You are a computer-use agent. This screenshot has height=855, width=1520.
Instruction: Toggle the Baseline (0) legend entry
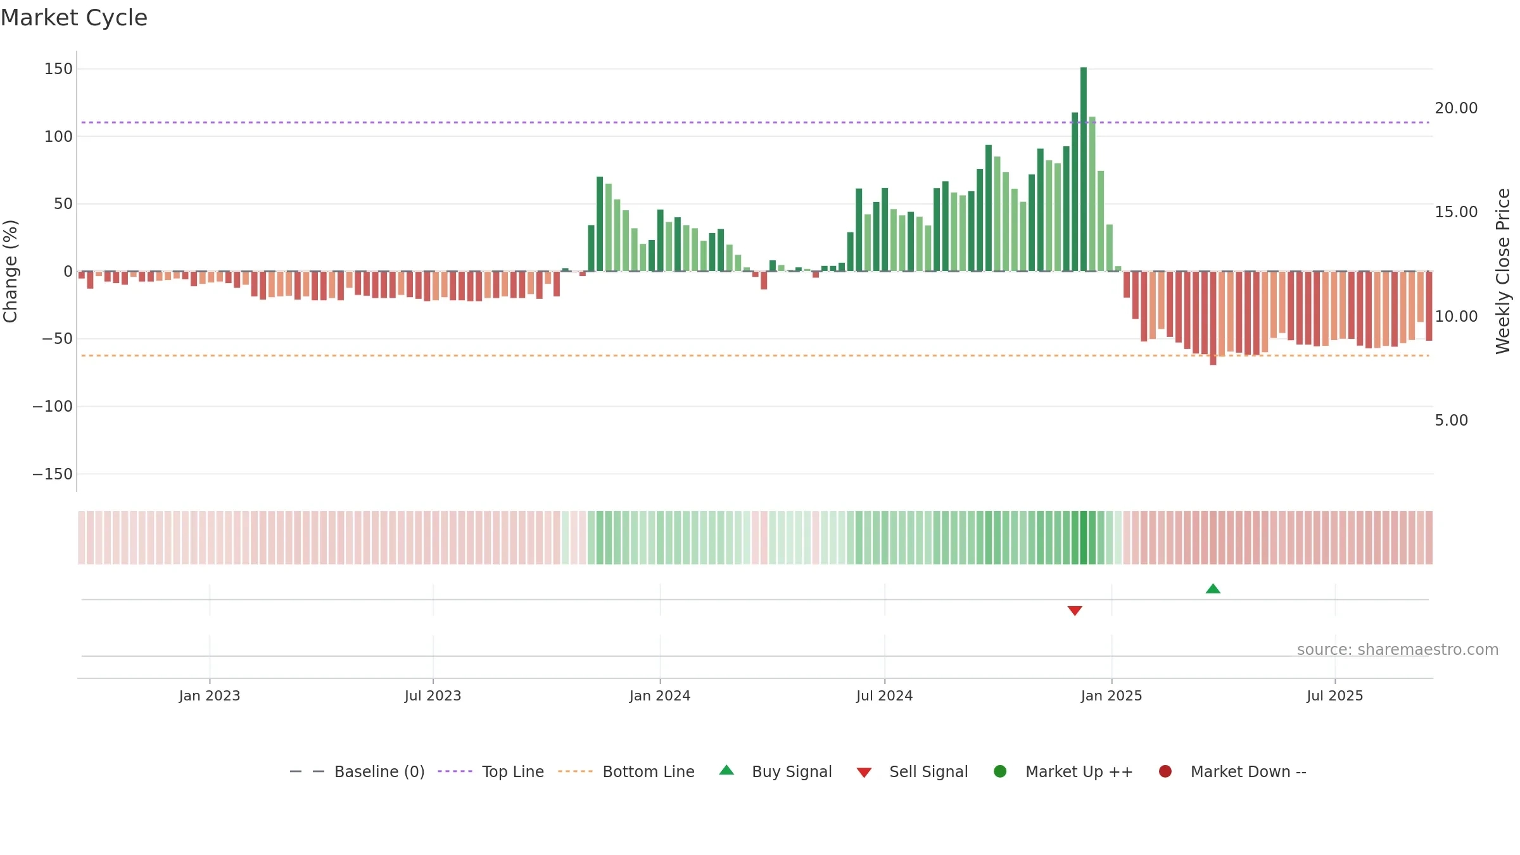pyautogui.click(x=357, y=771)
